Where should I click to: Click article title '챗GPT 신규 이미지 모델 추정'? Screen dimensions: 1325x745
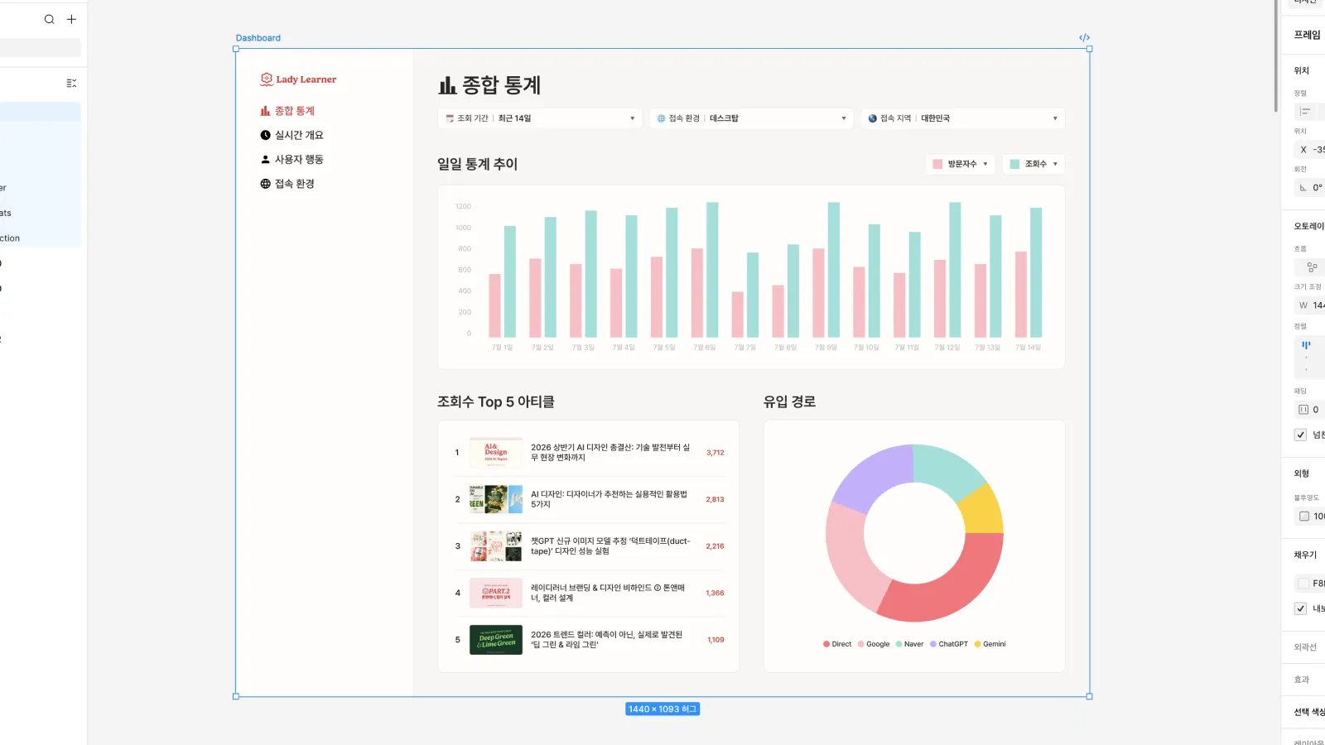(610, 546)
